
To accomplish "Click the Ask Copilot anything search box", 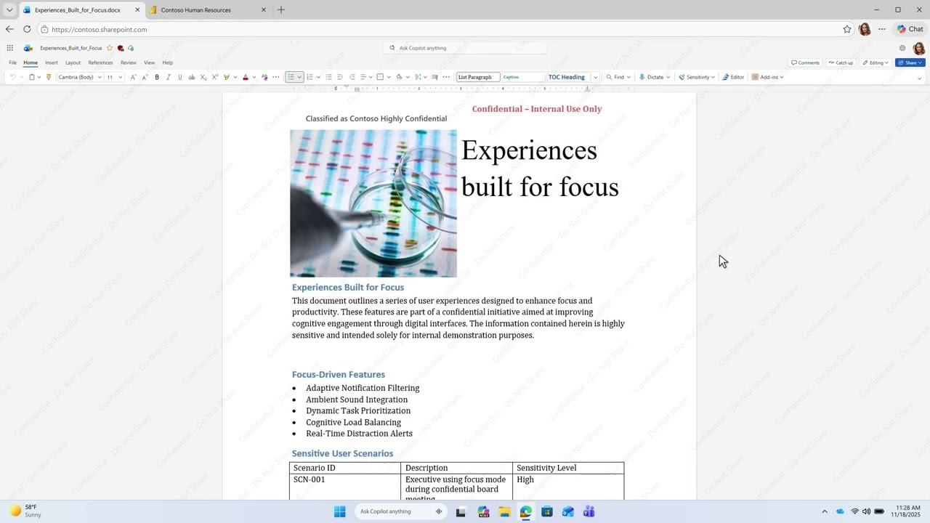I will point(465,48).
